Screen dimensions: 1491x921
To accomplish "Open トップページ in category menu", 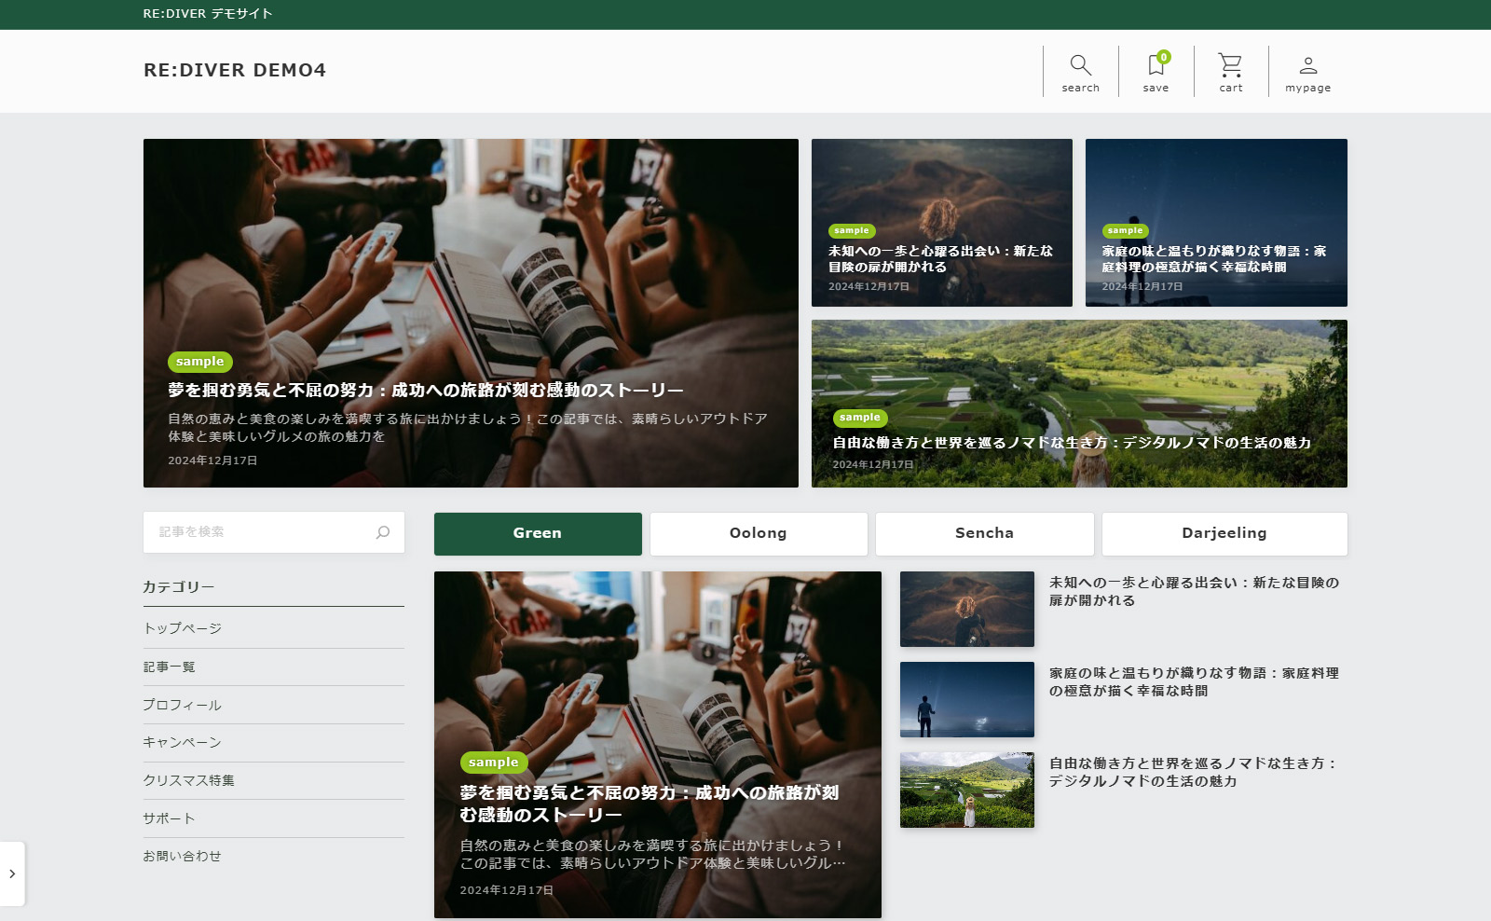I will coord(183,628).
